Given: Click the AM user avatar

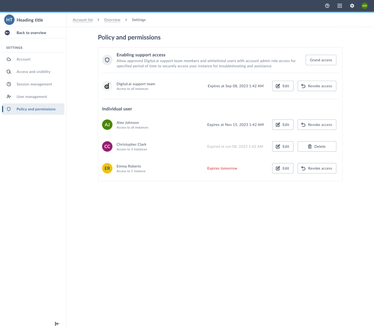Looking at the screenshot, I should click(x=364, y=6).
